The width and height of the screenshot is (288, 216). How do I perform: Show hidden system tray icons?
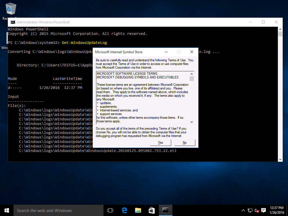coord(243,210)
